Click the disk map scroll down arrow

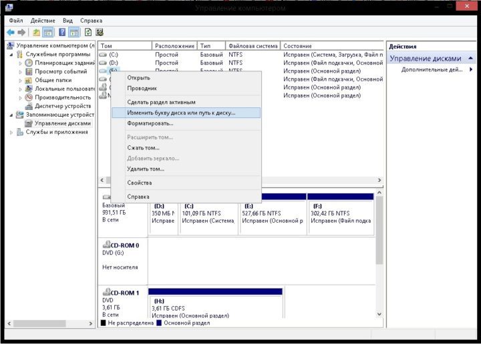(x=379, y=314)
